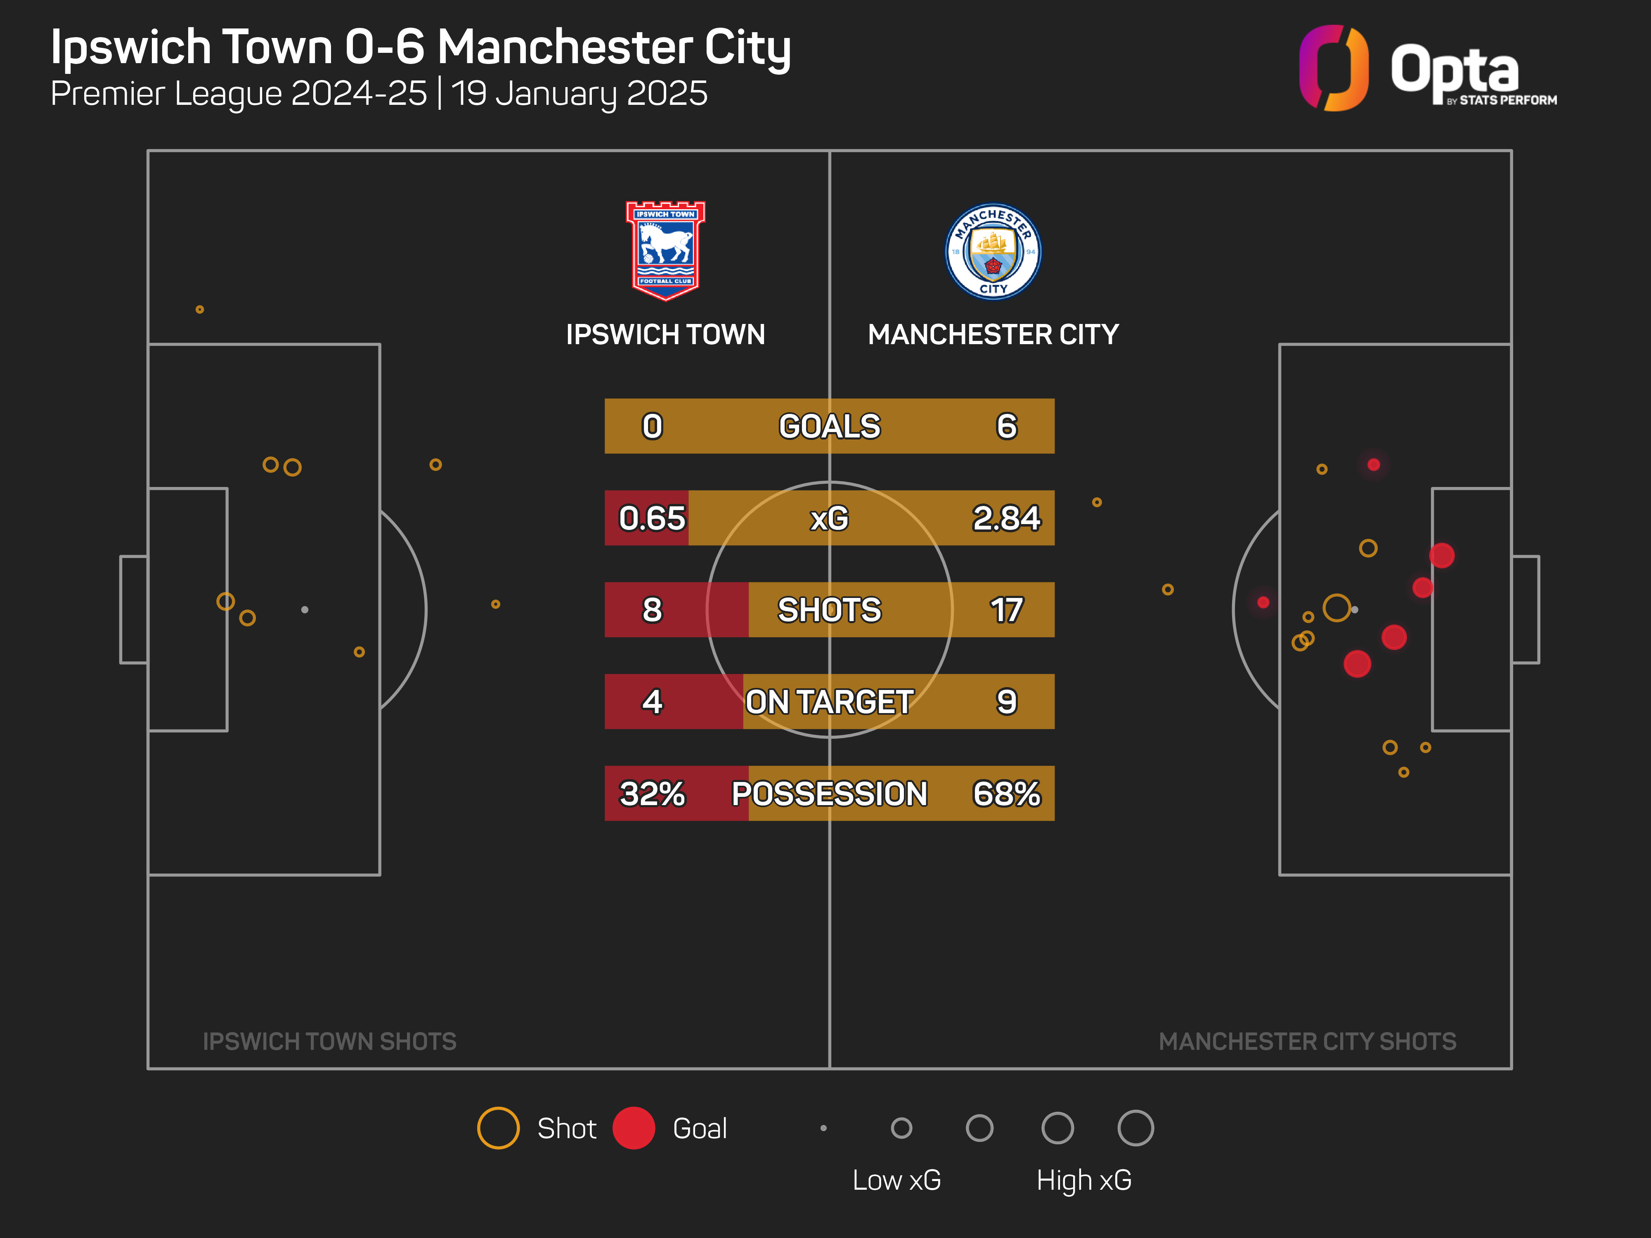Click the largest high xG legend circle
The width and height of the screenshot is (1651, 1238).
(1135, 1127)
